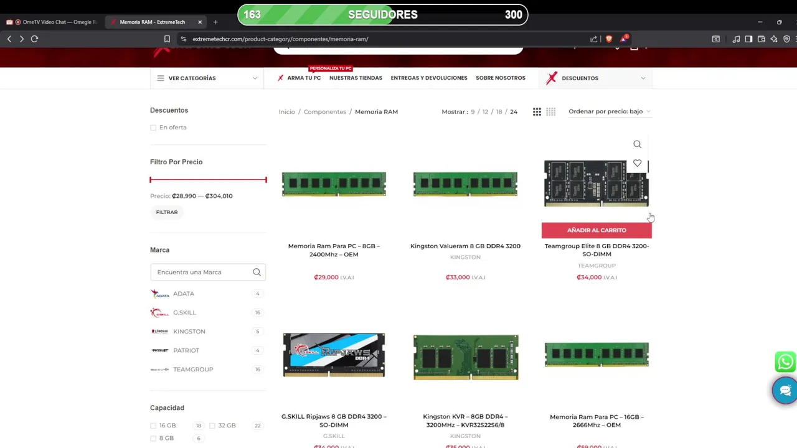Open Nuestras Tiendas menu item
The image size is (797, 448).
(356, 78)
